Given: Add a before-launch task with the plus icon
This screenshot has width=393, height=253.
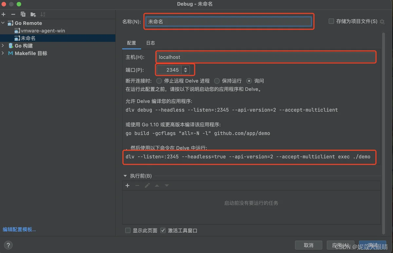Looking at the screenshot, I should 127,185.
